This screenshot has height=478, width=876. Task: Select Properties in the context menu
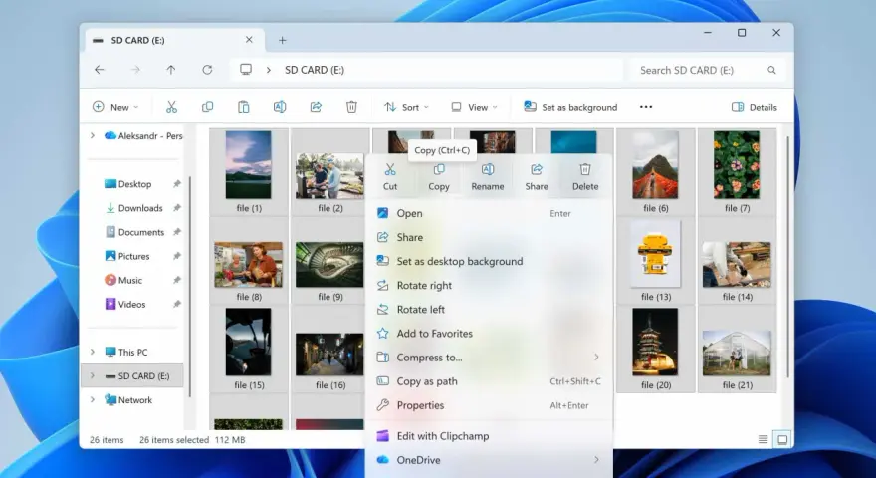coord(489,405)
